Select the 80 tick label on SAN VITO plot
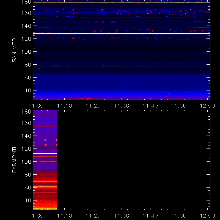This screenshot has width=220, height=220. tap(28, 65)
